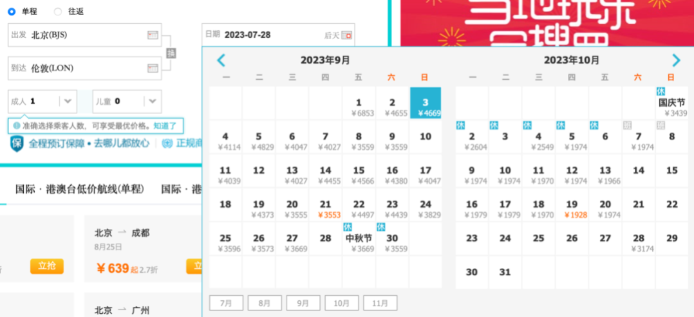Viewport: 694px width, 317px height.
Task: Select the 单程 one-way radio button
Action: pos(12,12)
